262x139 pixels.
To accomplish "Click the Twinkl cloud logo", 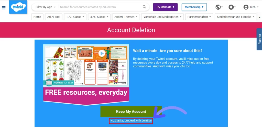I will [x=18, y=7].
